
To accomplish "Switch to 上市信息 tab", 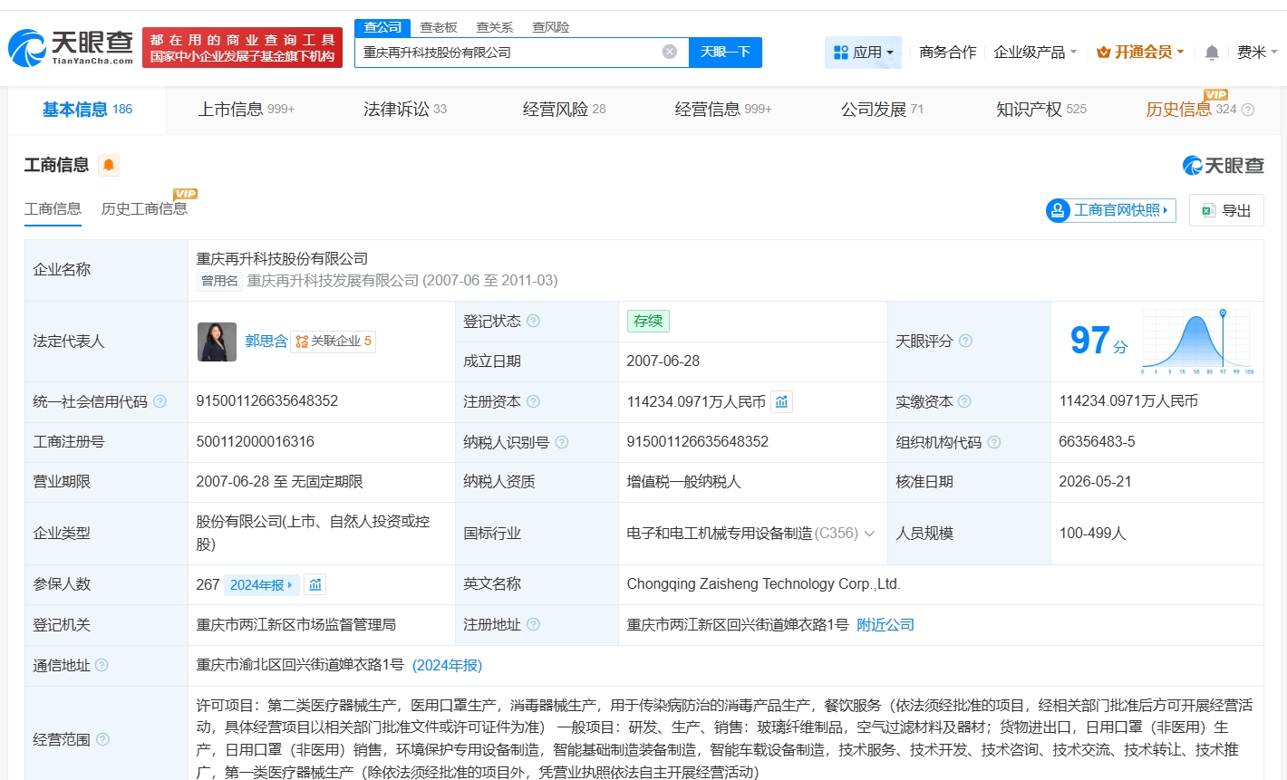I will pos(247,110).
